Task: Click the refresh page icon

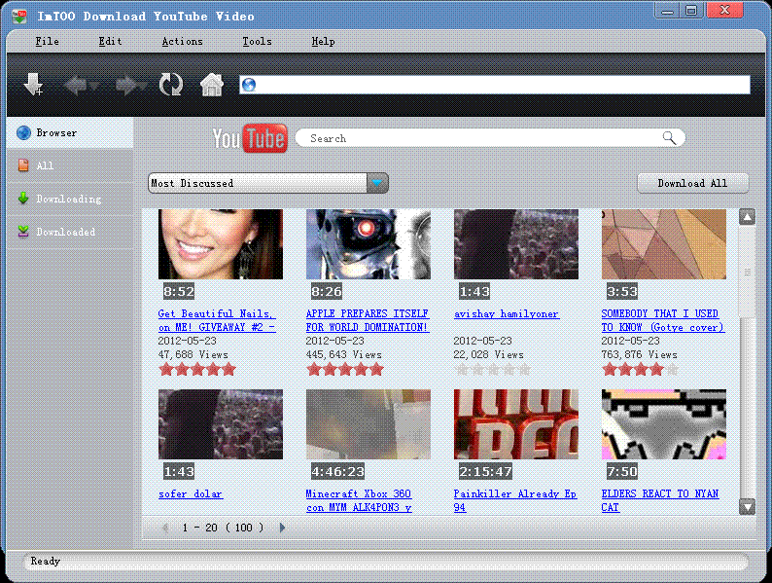Action: 171,85
